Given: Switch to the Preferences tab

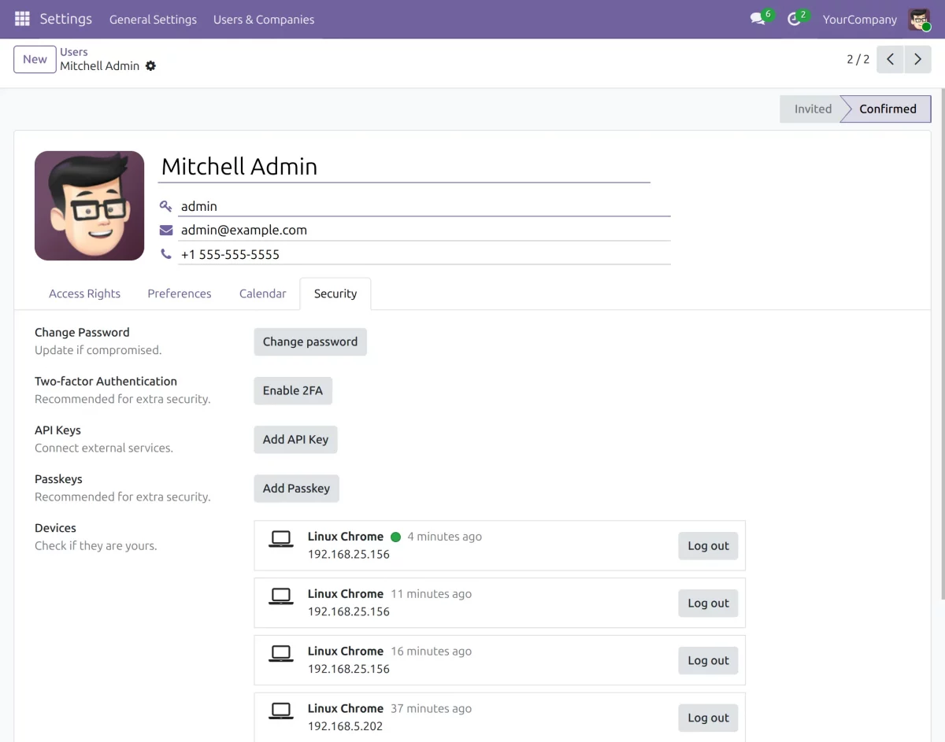Looking at the screenshot, I should tap(180, 293).
